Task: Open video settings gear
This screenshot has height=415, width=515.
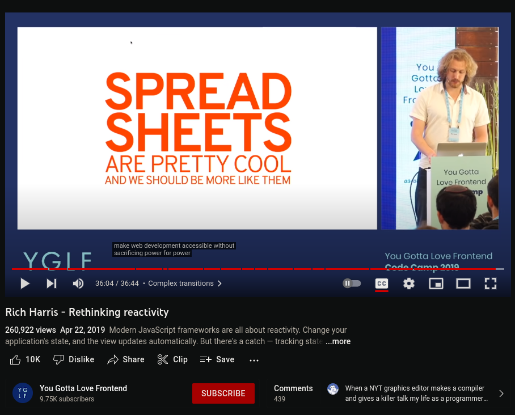Action: 409,283
